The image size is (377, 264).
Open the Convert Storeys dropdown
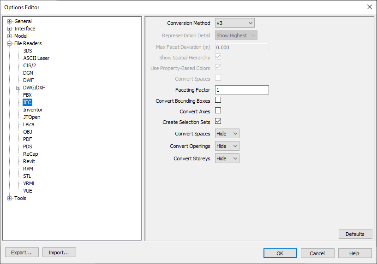pyautogui.click(x=227, y=158)
